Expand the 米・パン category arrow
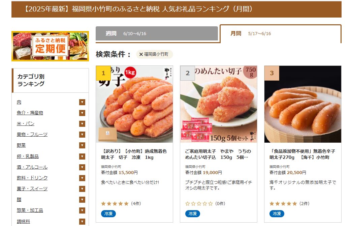The width and height of the screenshot is (352, 226). [82, 124]
